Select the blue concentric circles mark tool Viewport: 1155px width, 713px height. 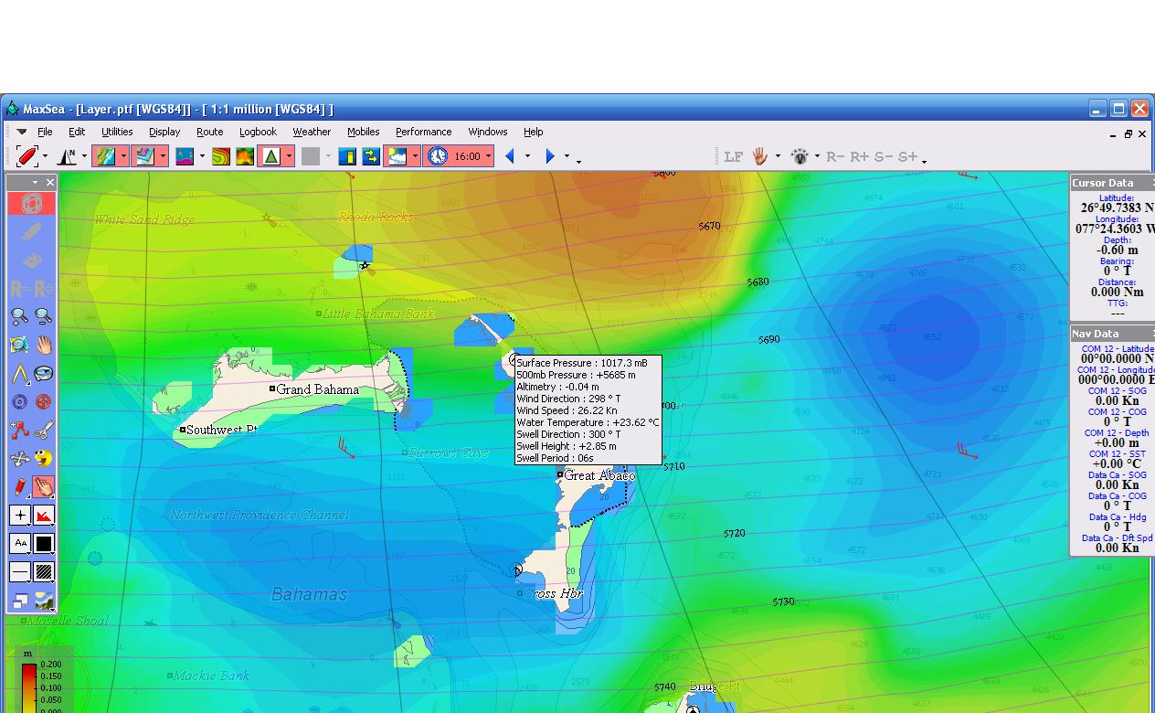tap(19, 402)
